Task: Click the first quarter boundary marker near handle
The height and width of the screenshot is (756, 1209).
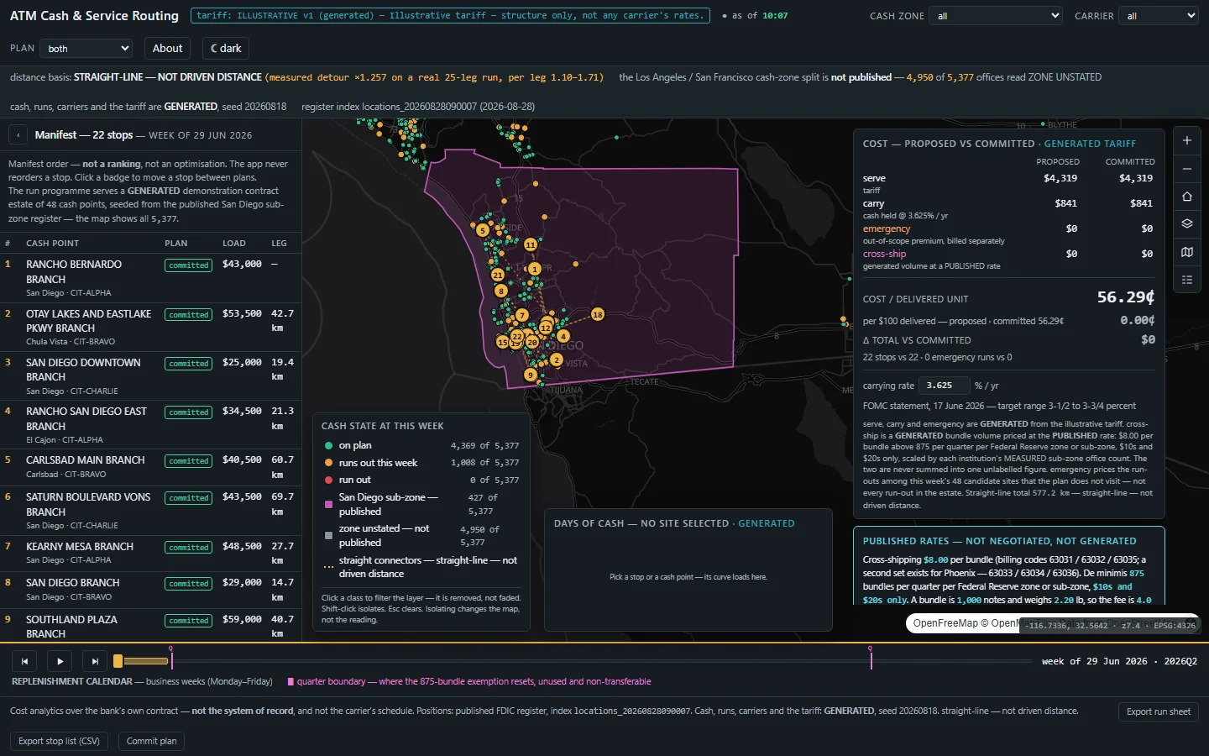Action: 171,658
